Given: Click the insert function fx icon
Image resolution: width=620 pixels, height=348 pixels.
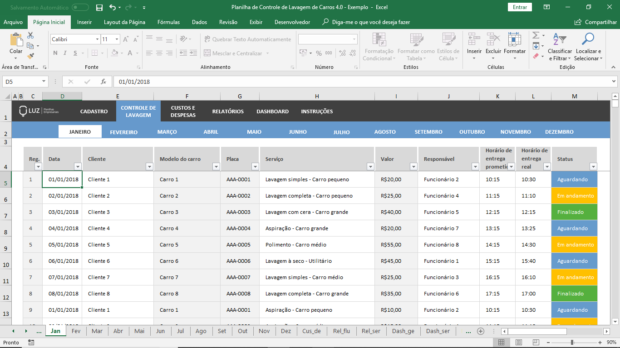Looking at the screenshot, I should click(x=103, y=82).
